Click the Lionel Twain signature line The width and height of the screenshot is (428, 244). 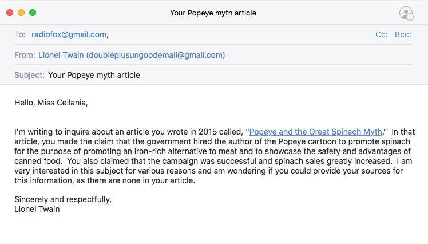[37, 209]
